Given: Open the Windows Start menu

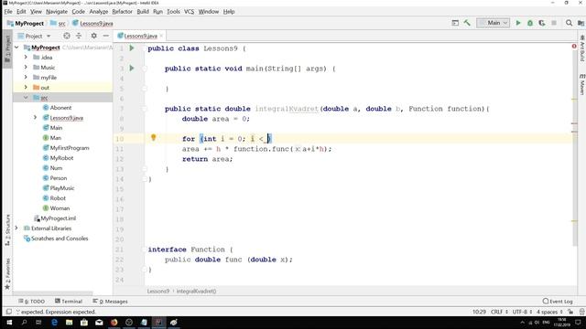Looking at the screenshot, I should pyautogui.click(x=9, y=323).
